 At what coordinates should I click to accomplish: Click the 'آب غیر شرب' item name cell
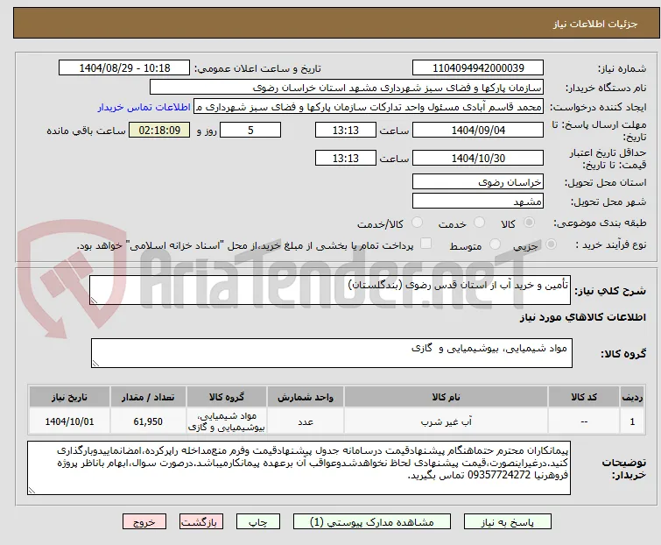446,421
